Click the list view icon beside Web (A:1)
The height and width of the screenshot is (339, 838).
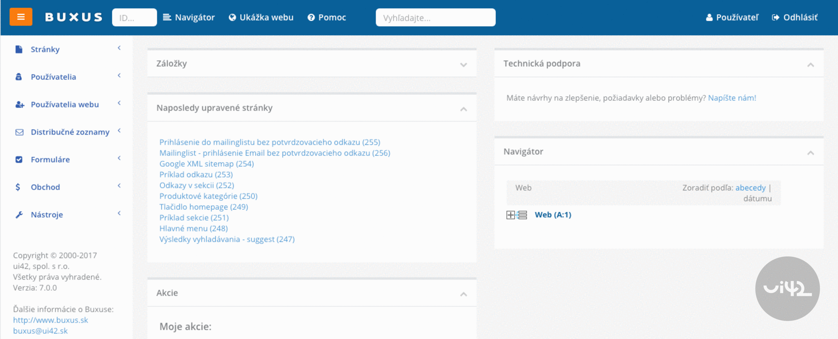click(x=522, y=215)
